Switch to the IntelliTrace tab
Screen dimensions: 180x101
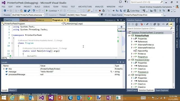point(132,90)
